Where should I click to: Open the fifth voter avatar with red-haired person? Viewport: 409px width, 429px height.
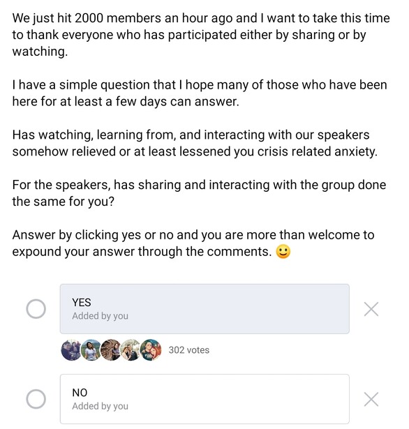coord(151,350)
